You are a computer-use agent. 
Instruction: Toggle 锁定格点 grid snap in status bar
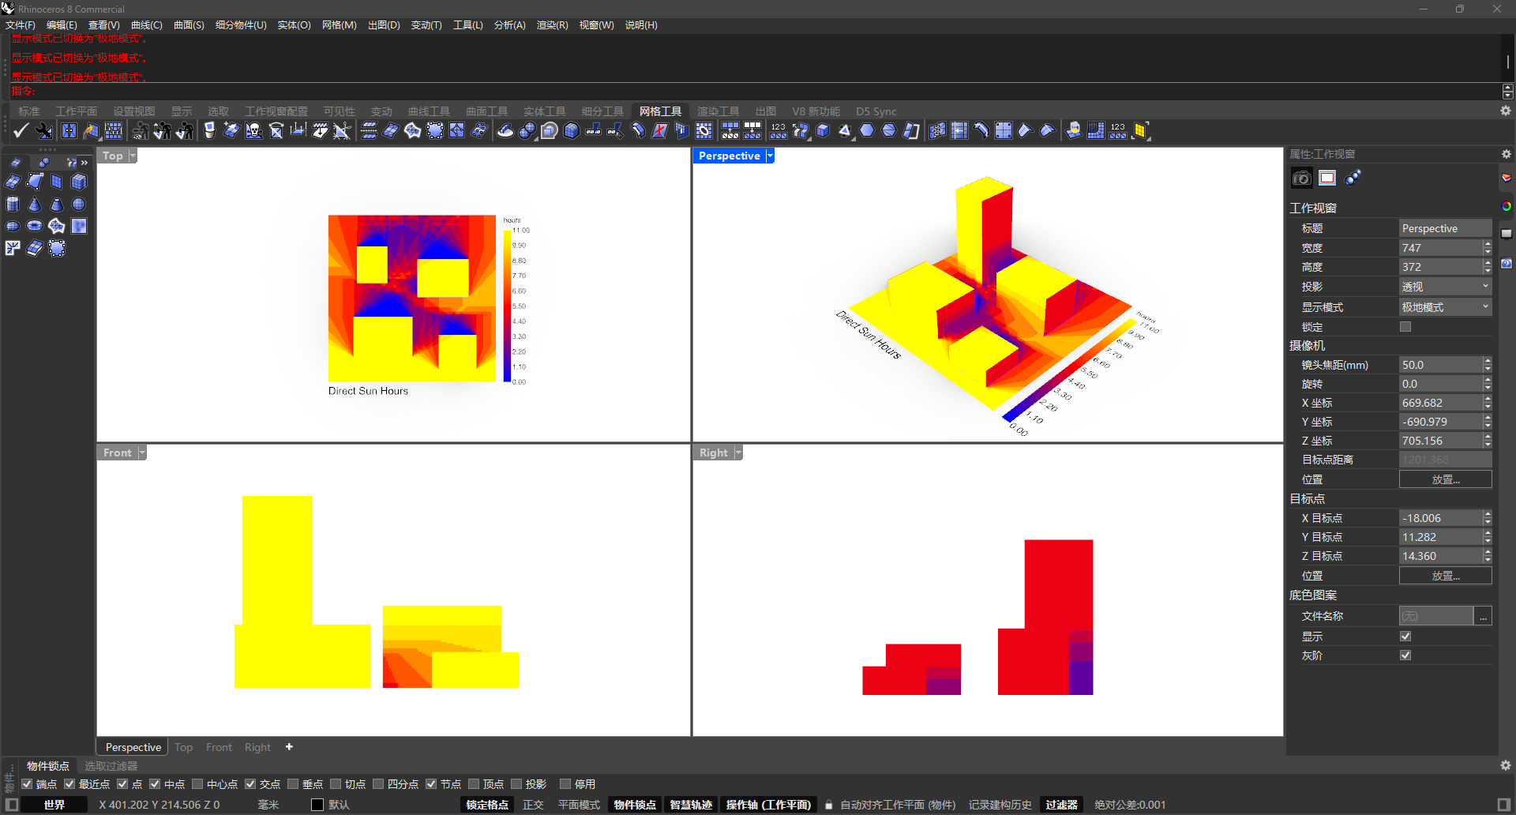tap(487, 805)
